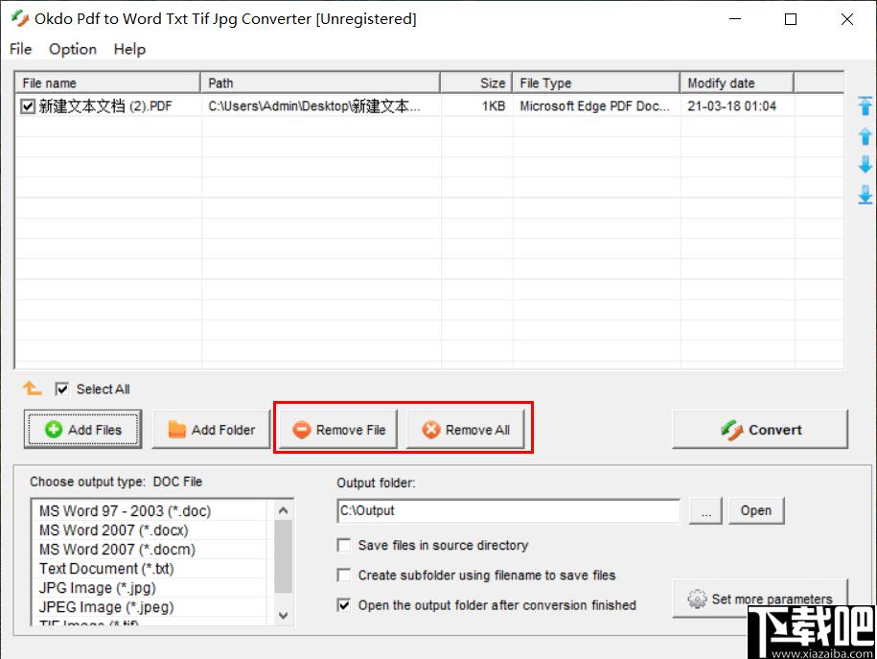Image resolution: width=877 pixels, height=659 pixels.
Task: Select MS Word 2007 (*.docm) output type
Action: [x=150, y=550]
